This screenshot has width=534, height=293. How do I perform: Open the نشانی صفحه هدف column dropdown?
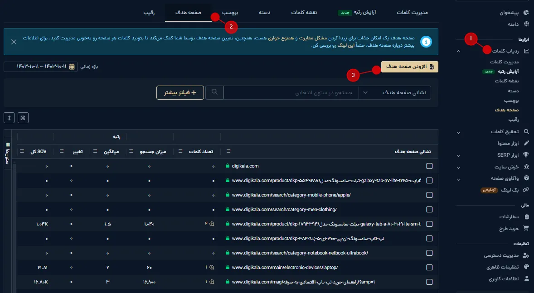(x=395, y=92)
